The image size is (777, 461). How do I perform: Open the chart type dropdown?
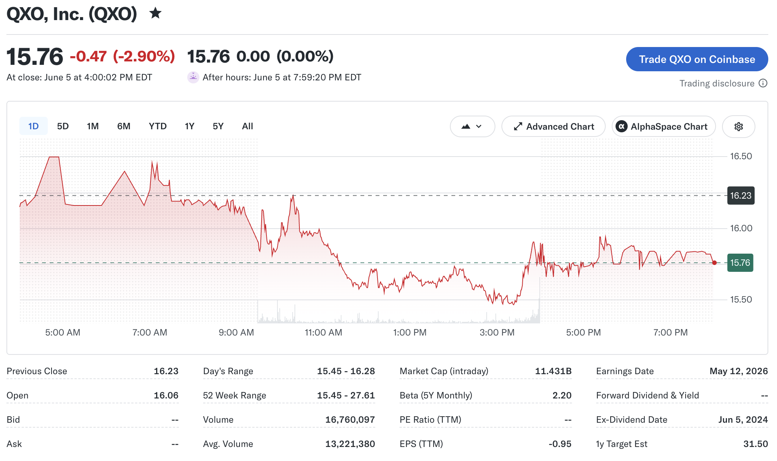[x=472, y=127]
